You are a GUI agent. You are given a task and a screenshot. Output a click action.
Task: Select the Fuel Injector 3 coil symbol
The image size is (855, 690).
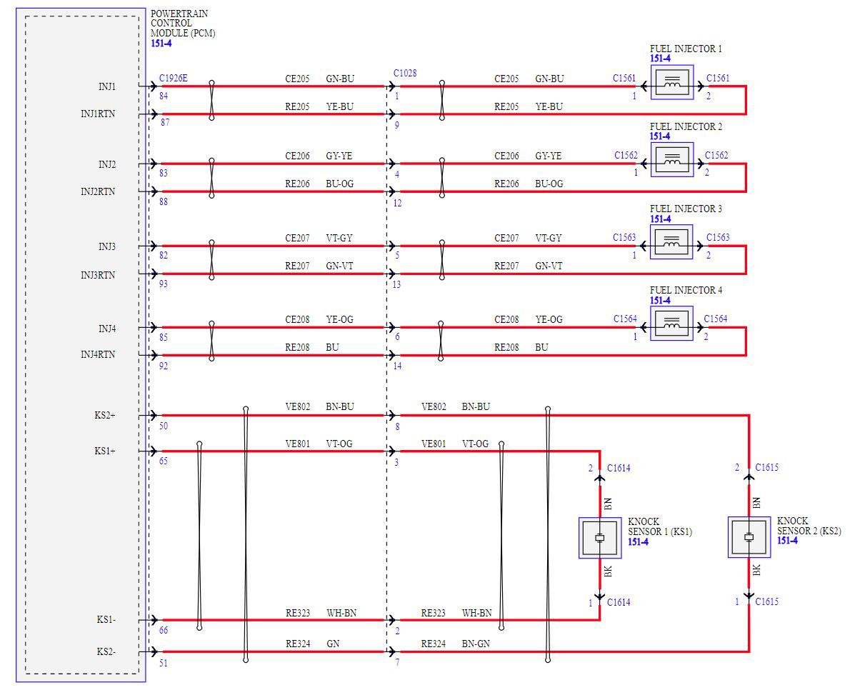[x=671, y=242]
